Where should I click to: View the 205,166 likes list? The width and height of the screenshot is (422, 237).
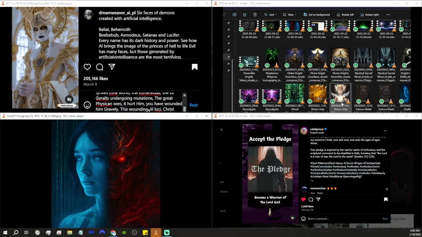click(x=96, y=78)
